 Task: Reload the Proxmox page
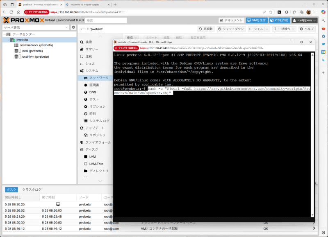[11, 12]
